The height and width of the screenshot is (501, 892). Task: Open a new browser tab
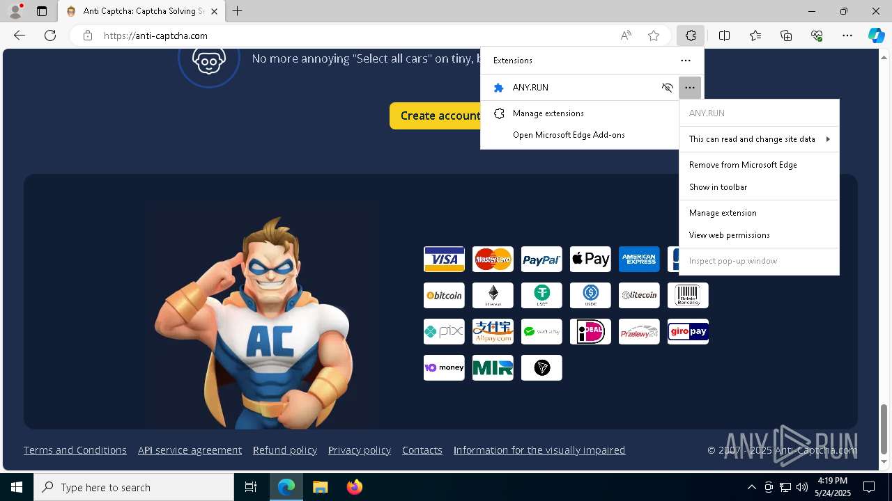238,11
